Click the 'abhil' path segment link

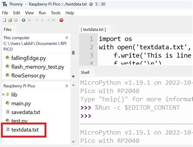[x=28, y=44]
